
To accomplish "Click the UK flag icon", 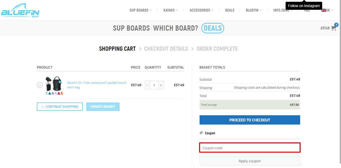I will coord(323,10).
